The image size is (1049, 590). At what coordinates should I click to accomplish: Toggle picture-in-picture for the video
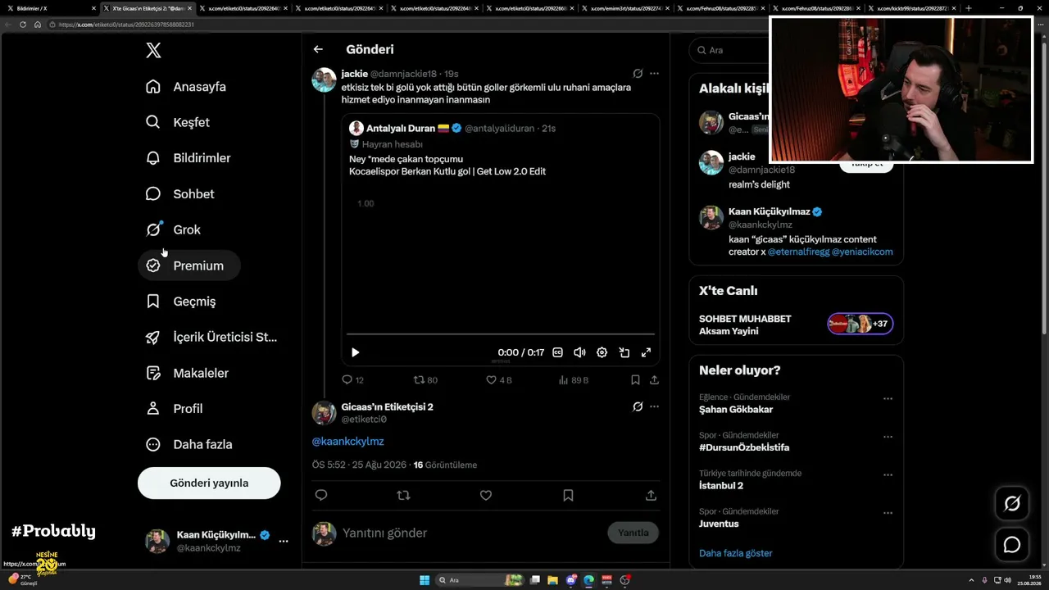[x=624, y=352]
